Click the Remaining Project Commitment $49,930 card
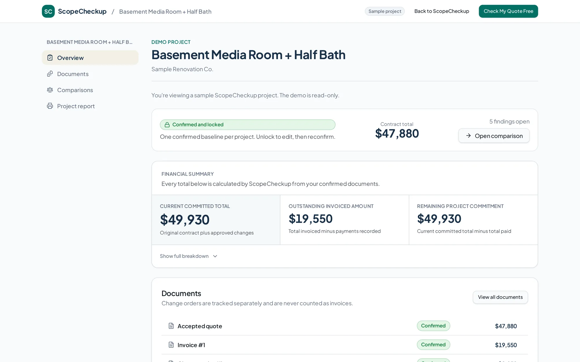Screen dimensions: 580x362 click(473, 220)
